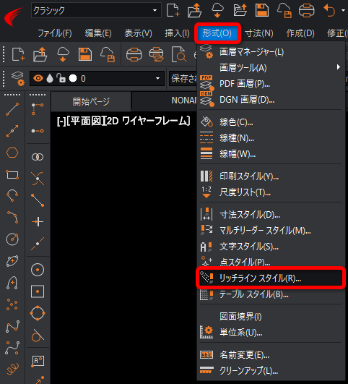348x384 pixels.
Task: Toggle the layer freeze droplet icon
Action: click(50, 78)
